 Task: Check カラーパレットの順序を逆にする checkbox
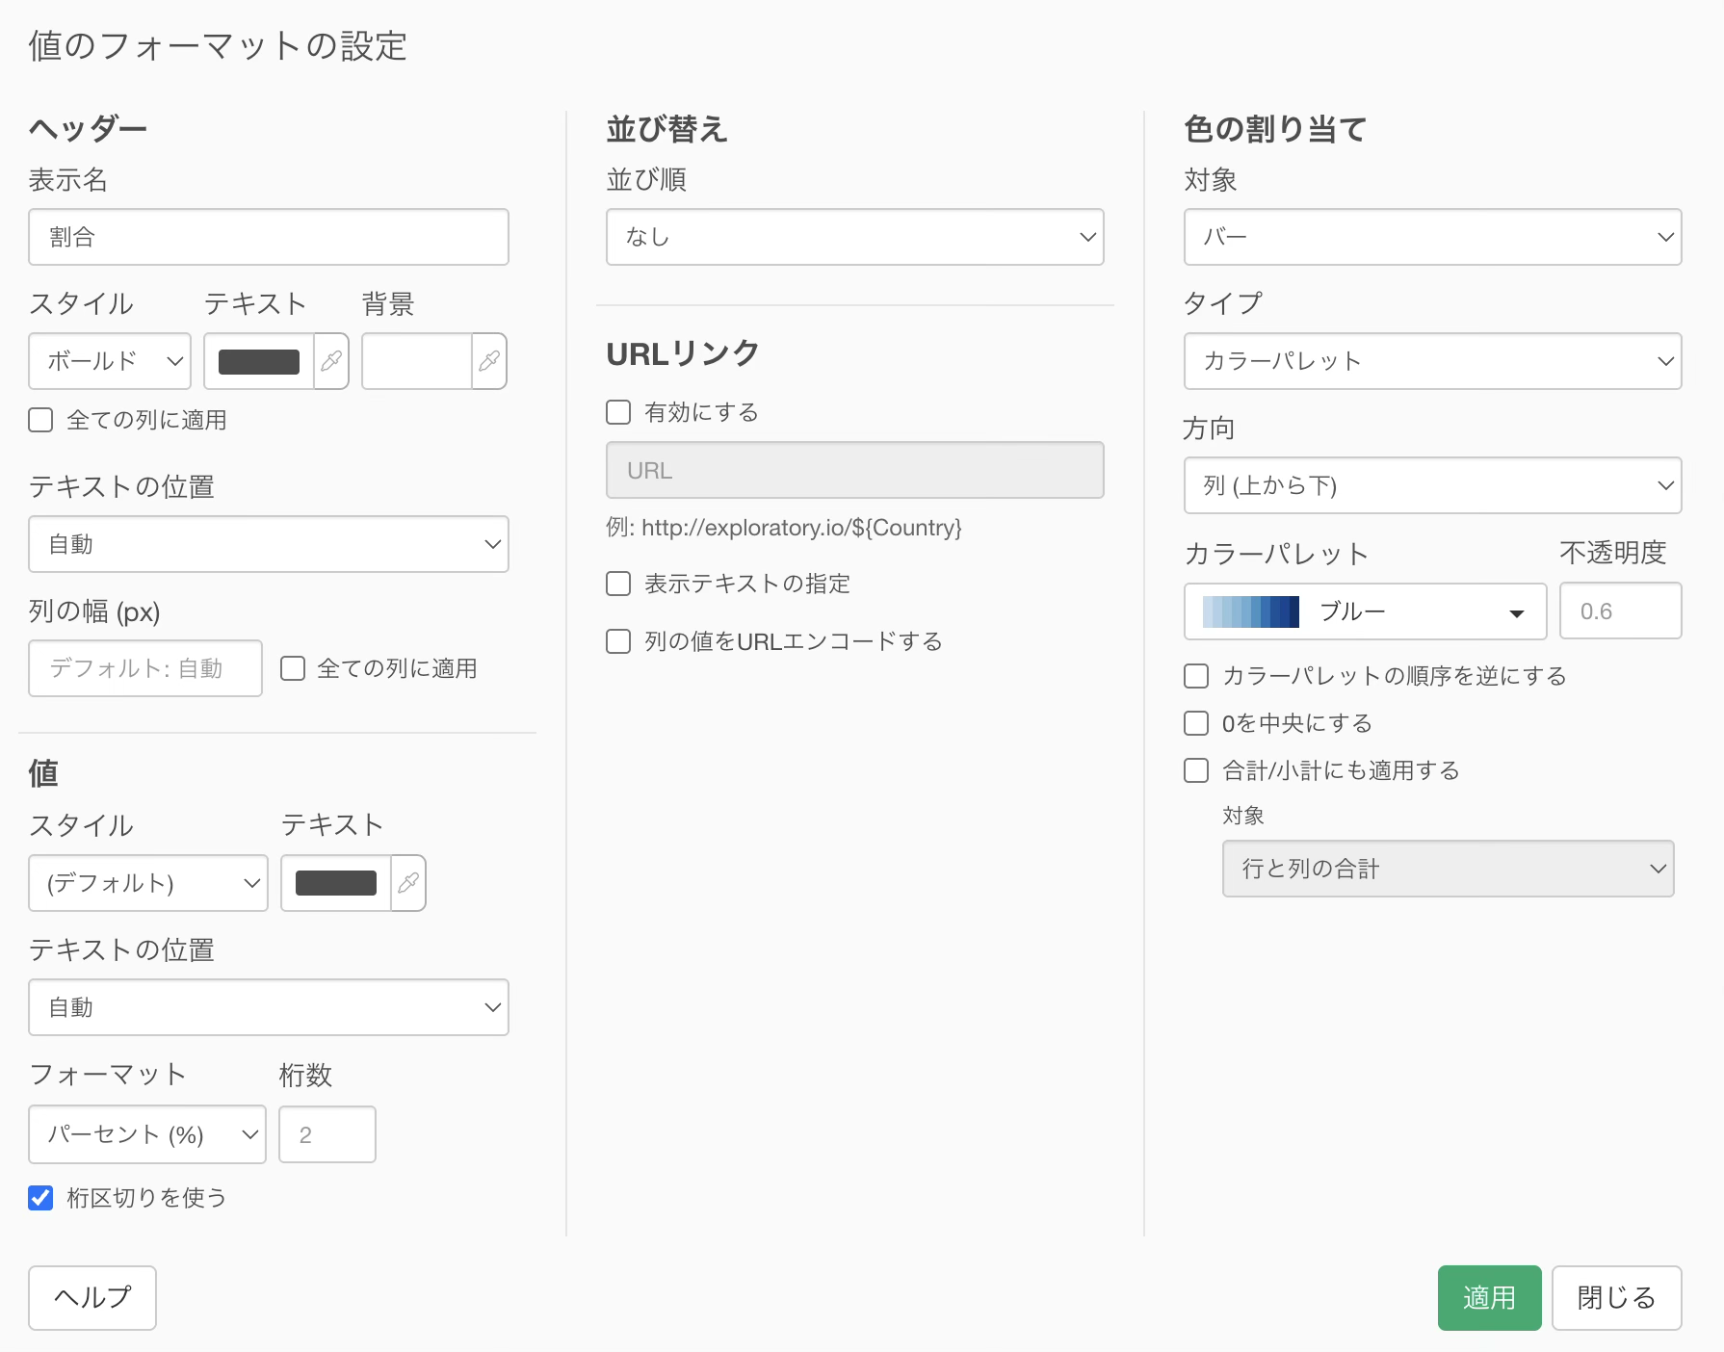point(1196,676)
